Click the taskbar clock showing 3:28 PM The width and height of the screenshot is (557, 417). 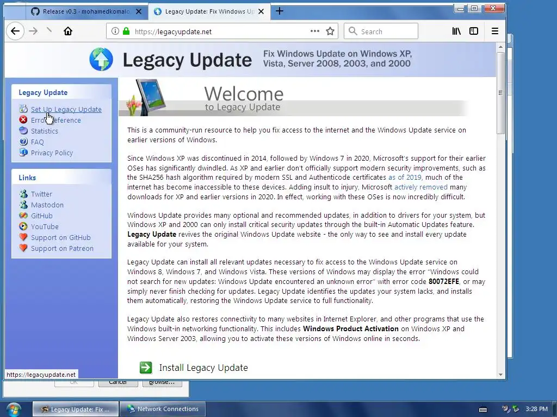tap(536, 409)
